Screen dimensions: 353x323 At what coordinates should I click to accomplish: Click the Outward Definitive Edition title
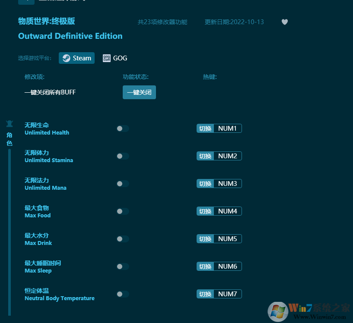(x=70, y=36)
